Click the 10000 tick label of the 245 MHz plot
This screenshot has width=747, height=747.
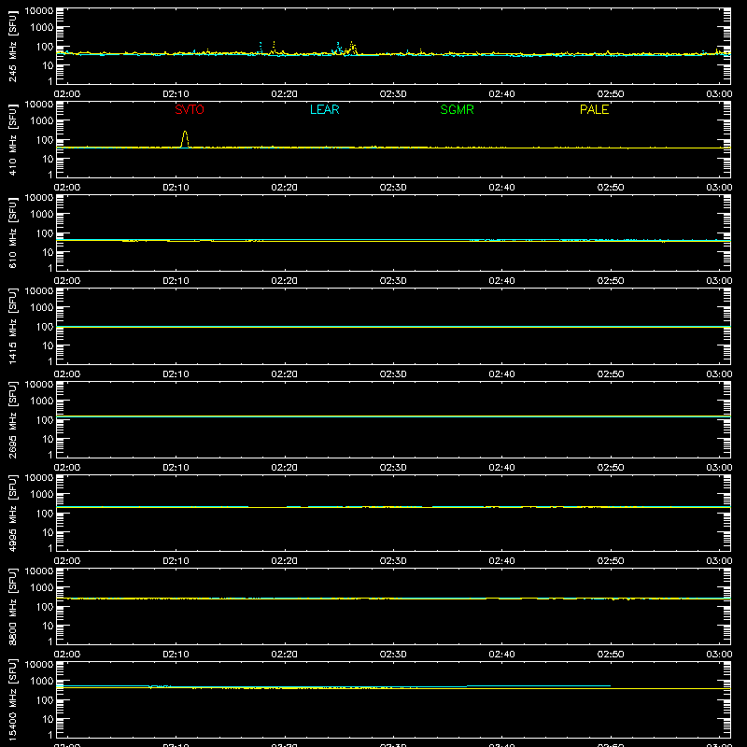(39, 11)
